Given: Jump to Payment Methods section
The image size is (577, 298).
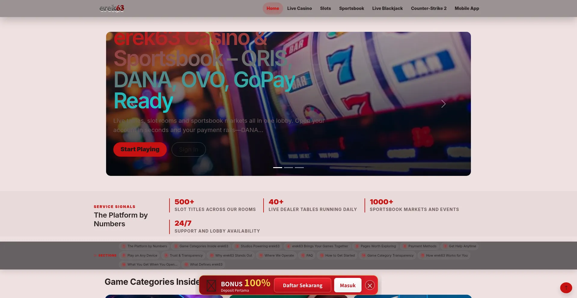Looking at the screenshot, I should (x=419, y=246).
